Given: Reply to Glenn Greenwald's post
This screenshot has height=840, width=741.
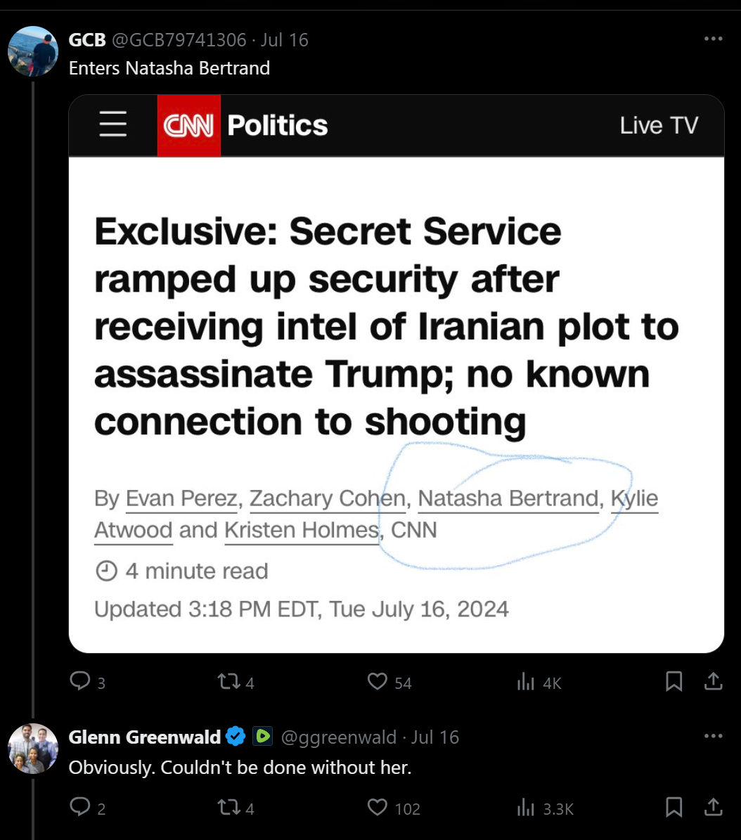Looking at the screenshot, I should pyautogui.click(x=80, y=807).
